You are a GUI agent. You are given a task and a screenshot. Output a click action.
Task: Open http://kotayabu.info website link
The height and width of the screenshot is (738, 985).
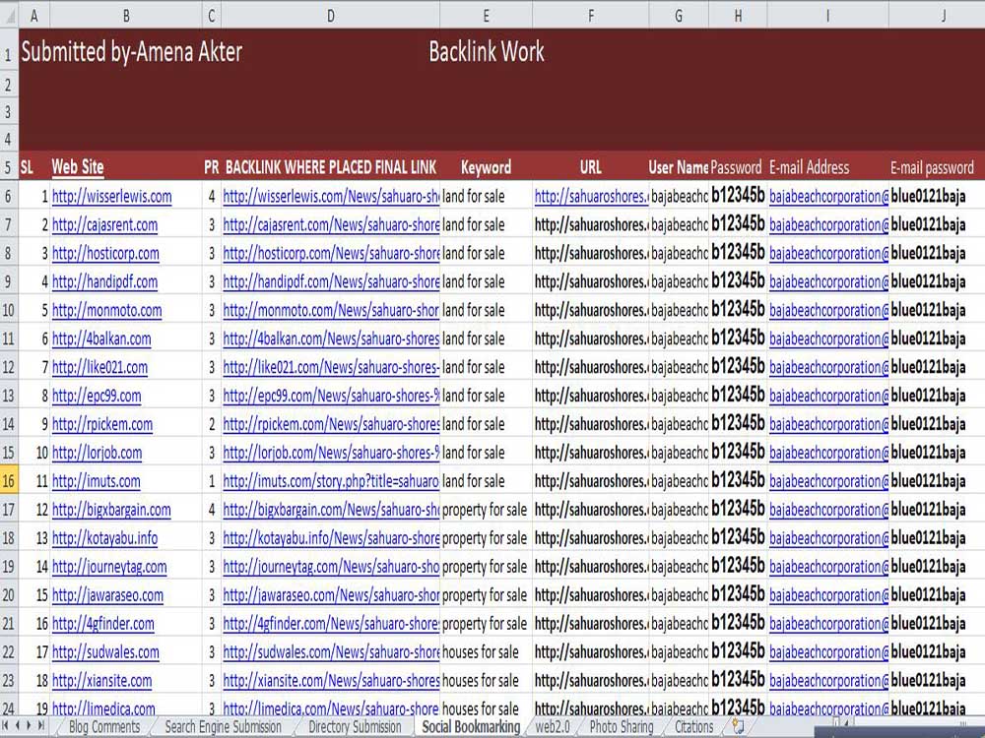(104, 538)
